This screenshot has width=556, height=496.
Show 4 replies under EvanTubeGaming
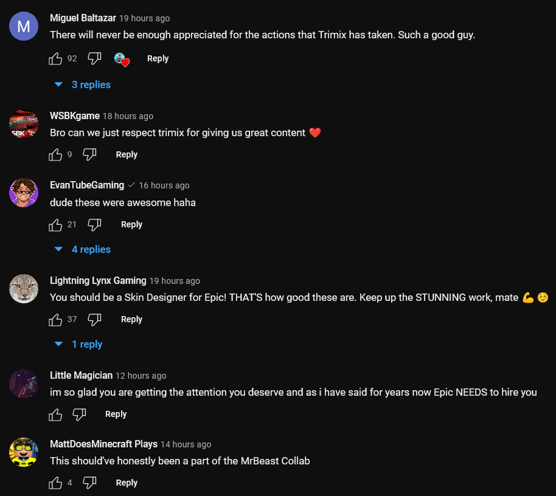coord(83,250)
